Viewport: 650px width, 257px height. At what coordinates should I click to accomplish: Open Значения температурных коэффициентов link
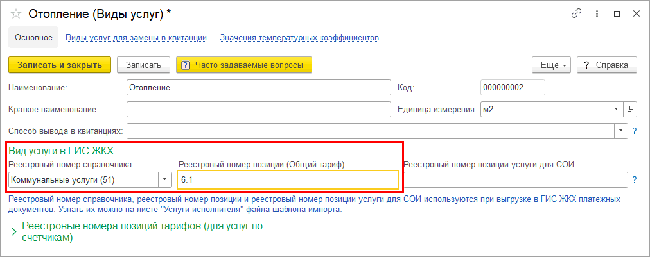click(x=299, y=38)
